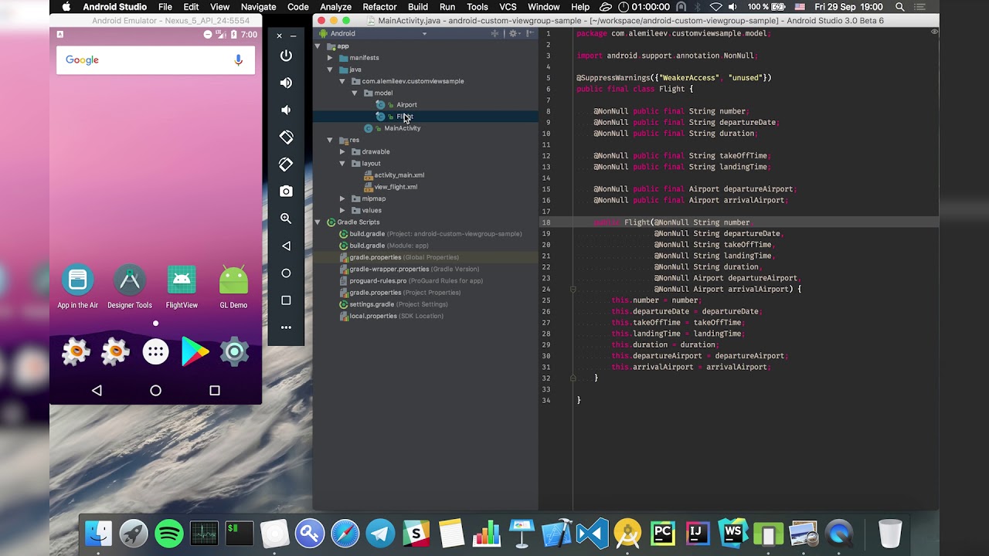Select MainActivity in the project tree
This screenshot has height=556, width=989.
coord(402,128)
